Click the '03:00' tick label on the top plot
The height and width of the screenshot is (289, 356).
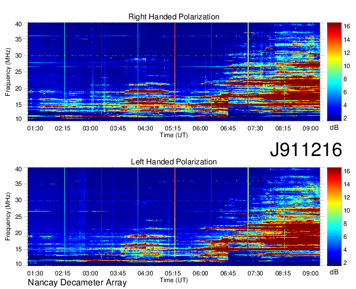click(90, 128)
